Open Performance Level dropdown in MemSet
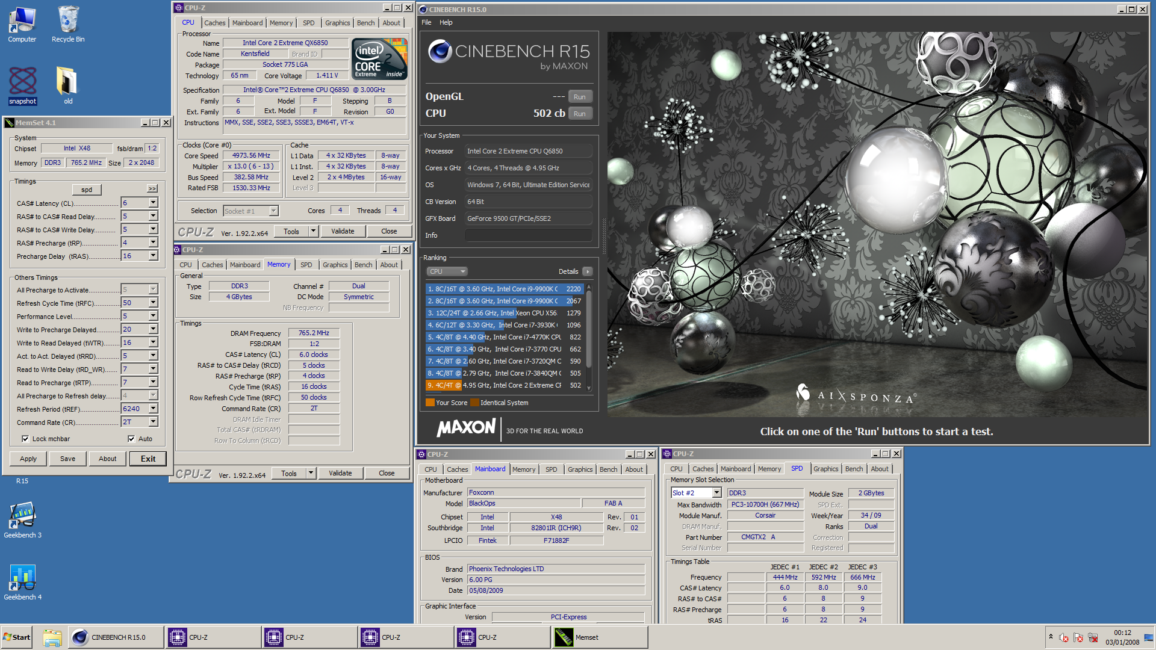The height and width of the screenshot is (650, 1156). (153, 316)
